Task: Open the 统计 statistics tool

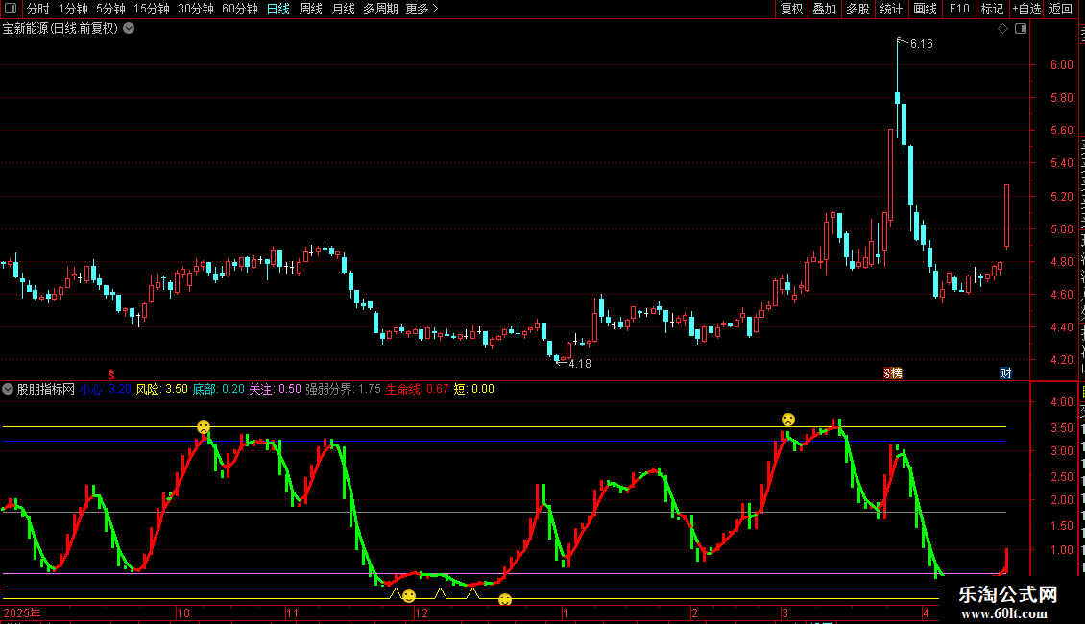Action: [x=891, y=9]
